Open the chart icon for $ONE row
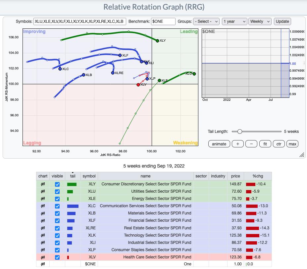 click(43, 264)
